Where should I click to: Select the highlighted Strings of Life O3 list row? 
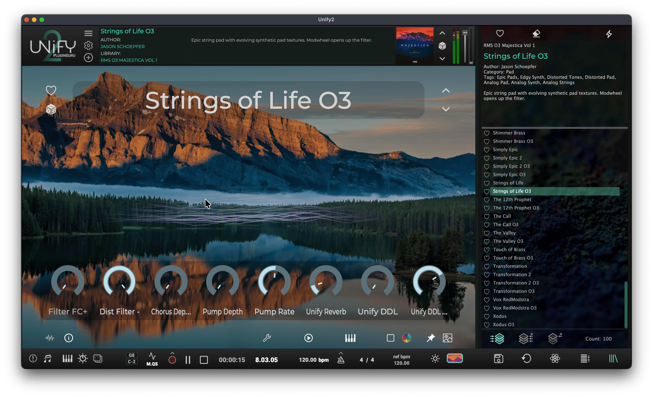tap(555, 191)
